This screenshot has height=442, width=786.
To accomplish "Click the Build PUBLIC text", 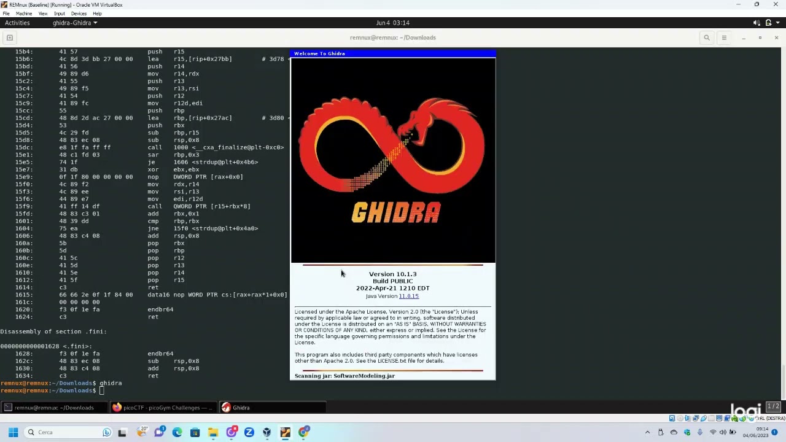I will (x=392, y=281).
